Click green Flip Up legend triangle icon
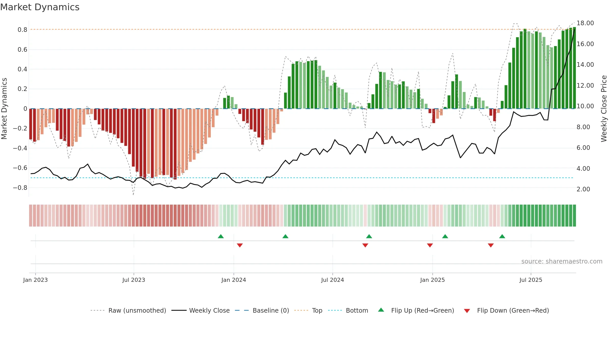 coord(381,310)
